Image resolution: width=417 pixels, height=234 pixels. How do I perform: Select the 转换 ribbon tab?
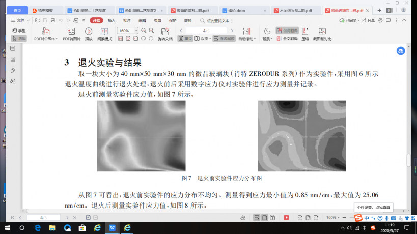pyautogui.click(x=188, y=20)
